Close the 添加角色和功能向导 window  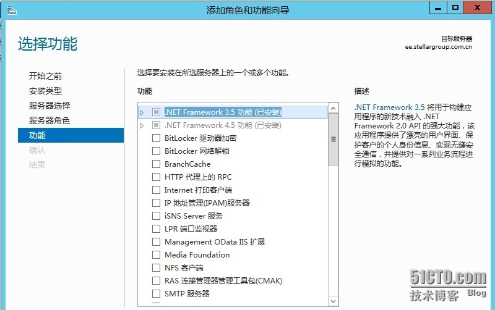tap(477, 8)
